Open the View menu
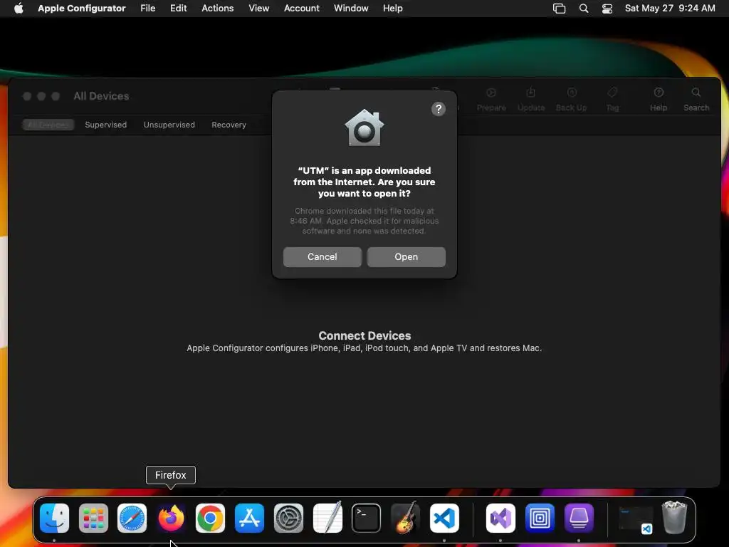 (259, 9)
